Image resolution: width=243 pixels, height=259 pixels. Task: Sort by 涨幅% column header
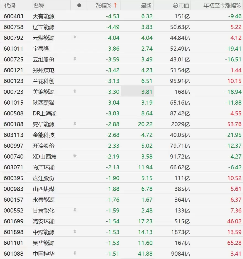103,6
